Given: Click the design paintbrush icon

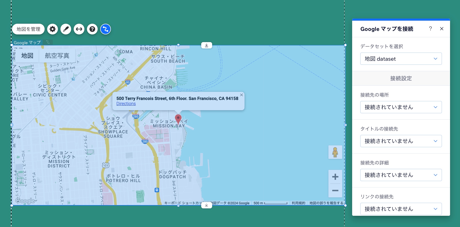Looking at the screenshot, I should click(x=66, y=29).
